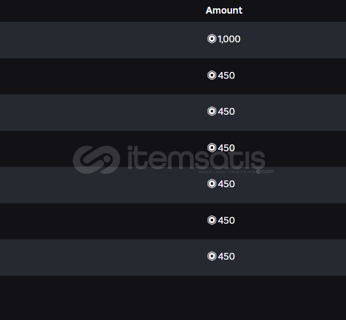Screen dimensions: 346x320
Task: Click the Amount column header
Action: [x=224, y=10]
